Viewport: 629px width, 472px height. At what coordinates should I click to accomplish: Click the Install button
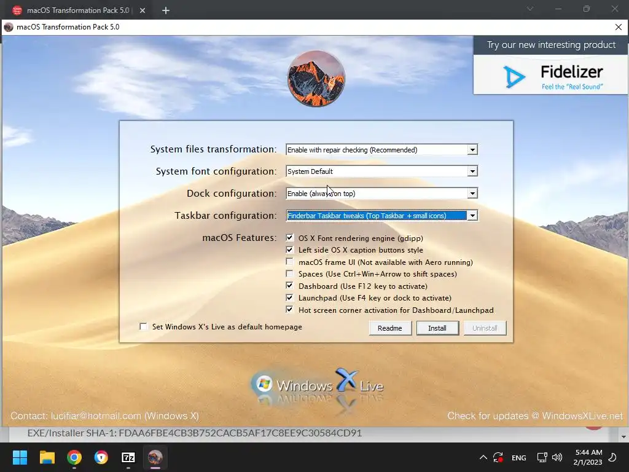coord(437,328)
